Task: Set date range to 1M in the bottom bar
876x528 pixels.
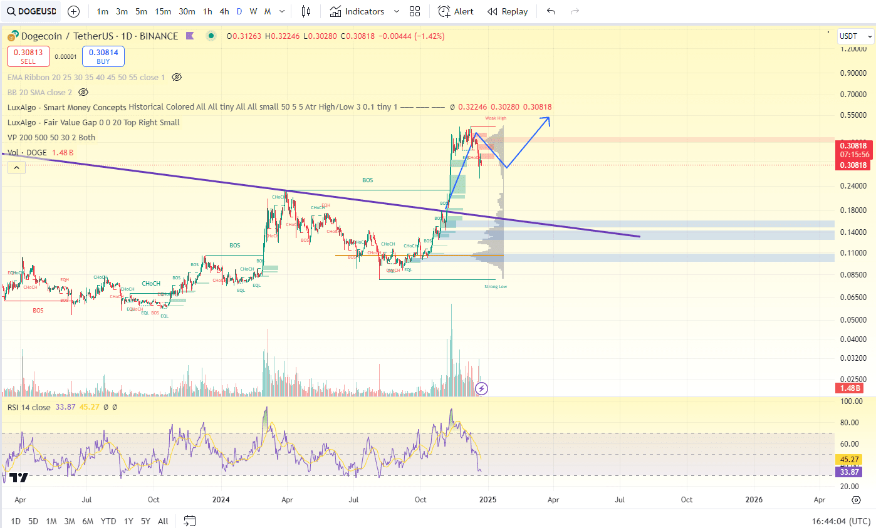Action: coord(51,521)
